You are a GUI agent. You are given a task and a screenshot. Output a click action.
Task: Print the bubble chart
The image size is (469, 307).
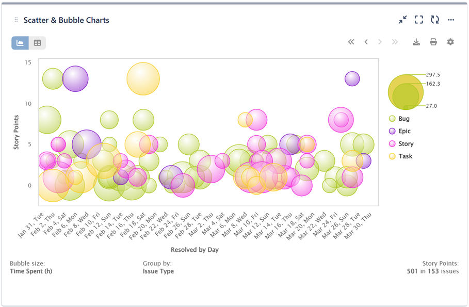(x=433, y=42)
